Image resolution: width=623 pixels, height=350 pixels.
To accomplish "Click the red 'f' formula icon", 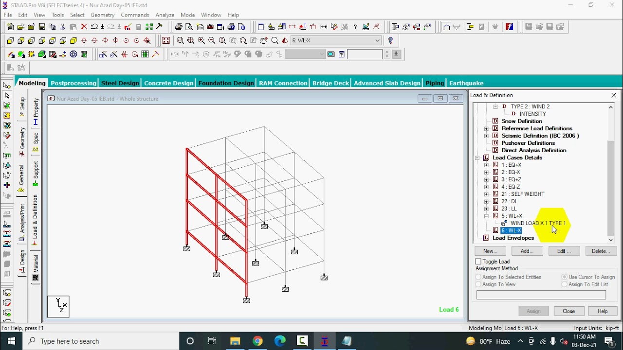I will click(x=509, y=27).
